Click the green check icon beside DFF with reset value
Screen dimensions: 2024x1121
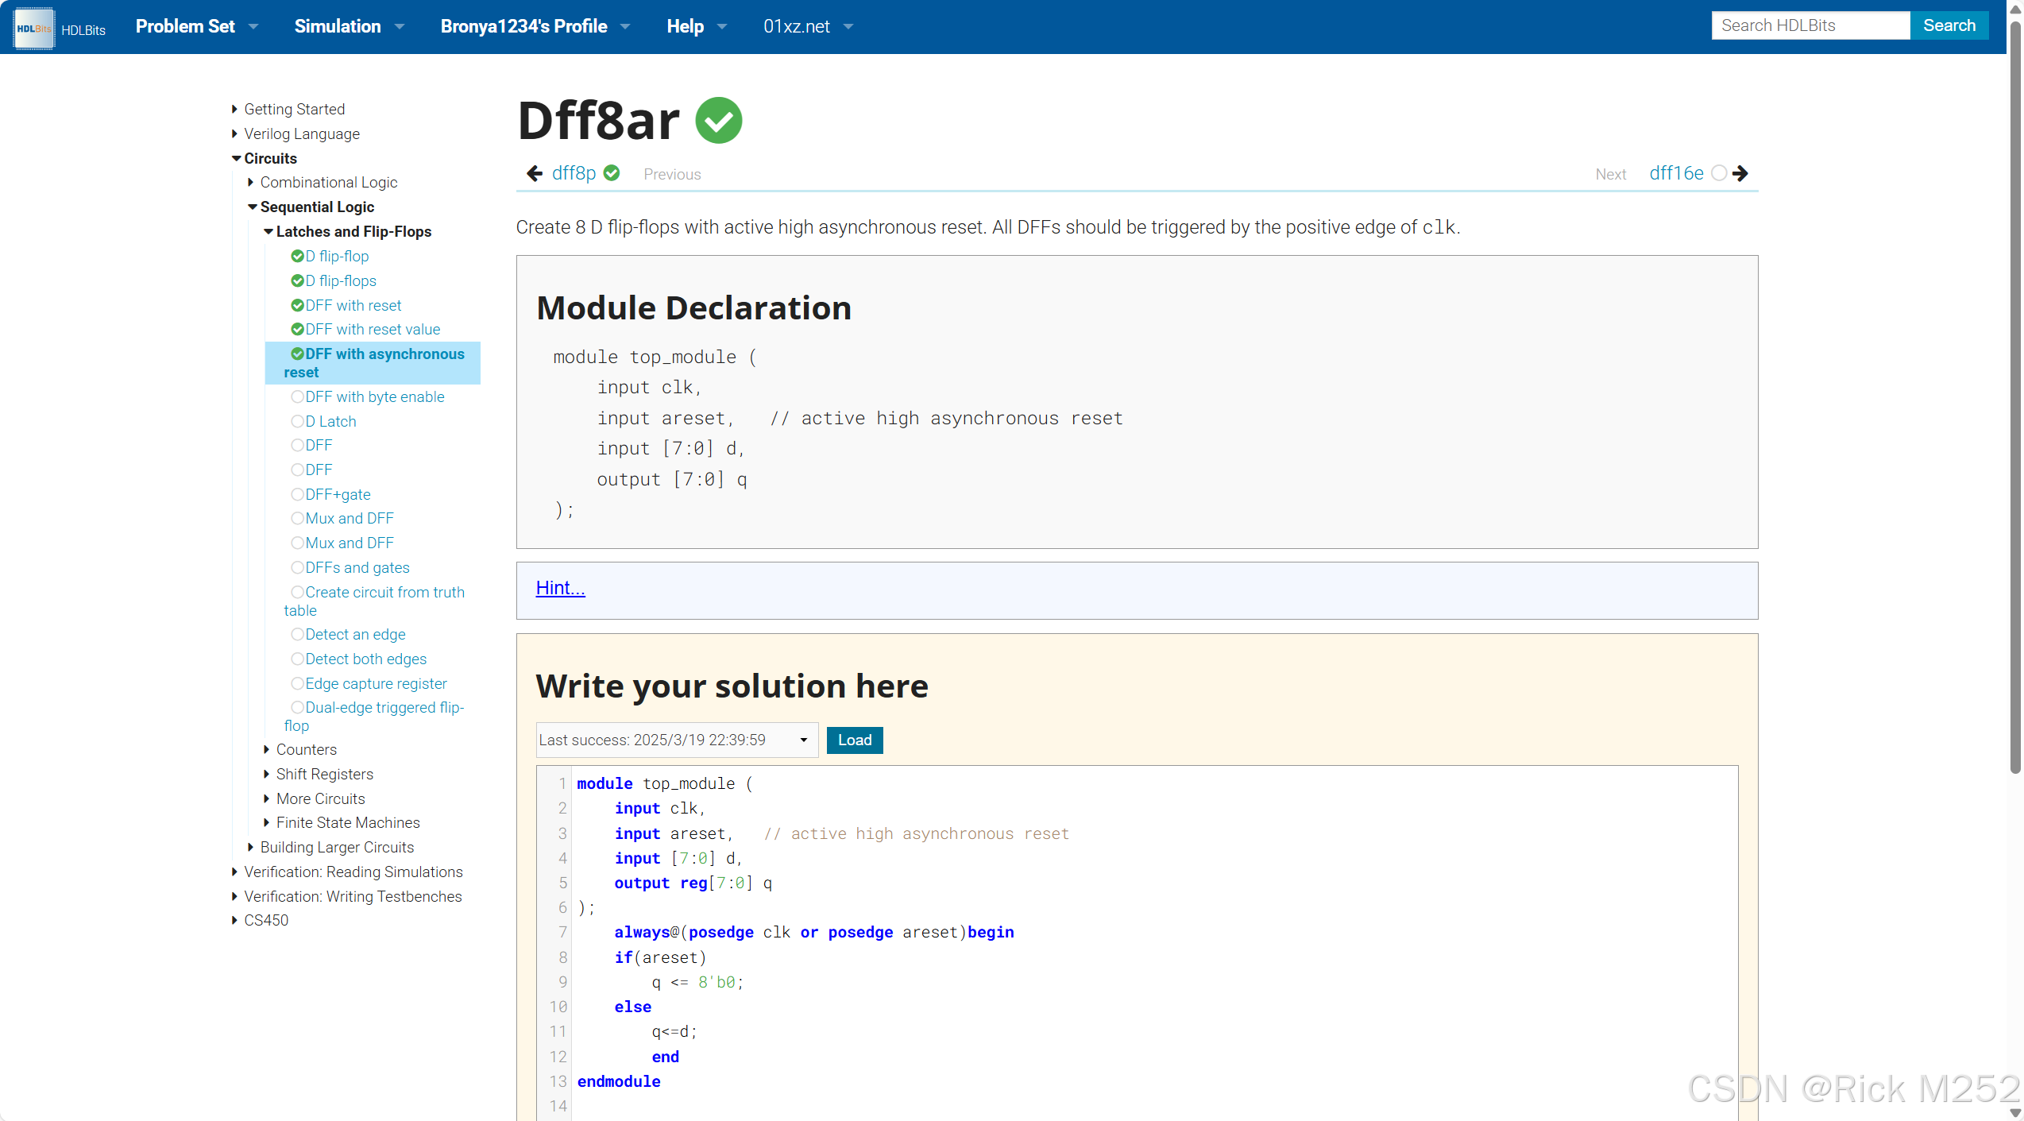(x=297, y=329)
